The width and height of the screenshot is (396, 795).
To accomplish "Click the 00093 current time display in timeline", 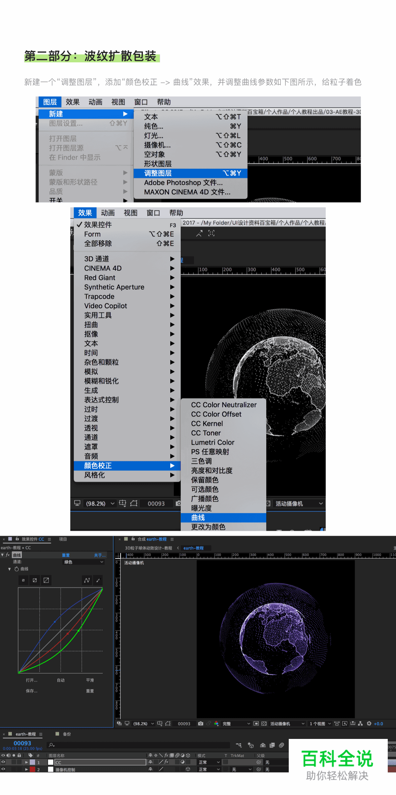I will 22,743.
